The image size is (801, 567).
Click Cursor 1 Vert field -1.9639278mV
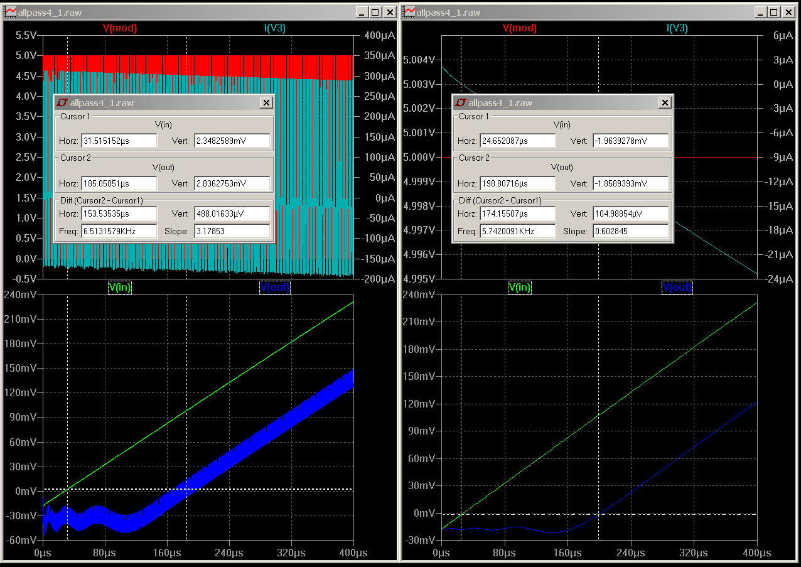(x=631, y=141)
